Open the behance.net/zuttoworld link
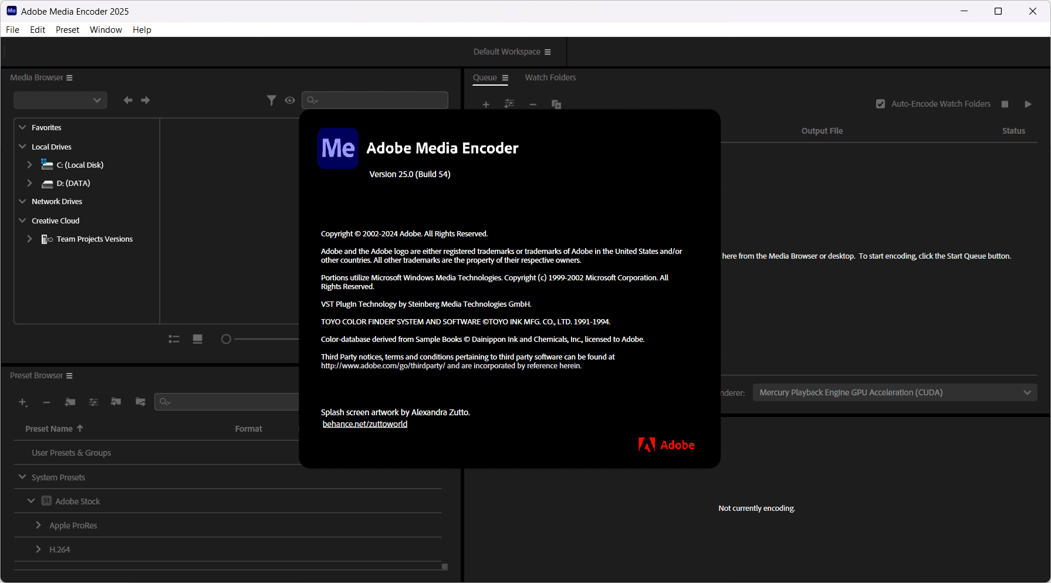The width and height of the screenshot is (1051, 583). (365, 424)
